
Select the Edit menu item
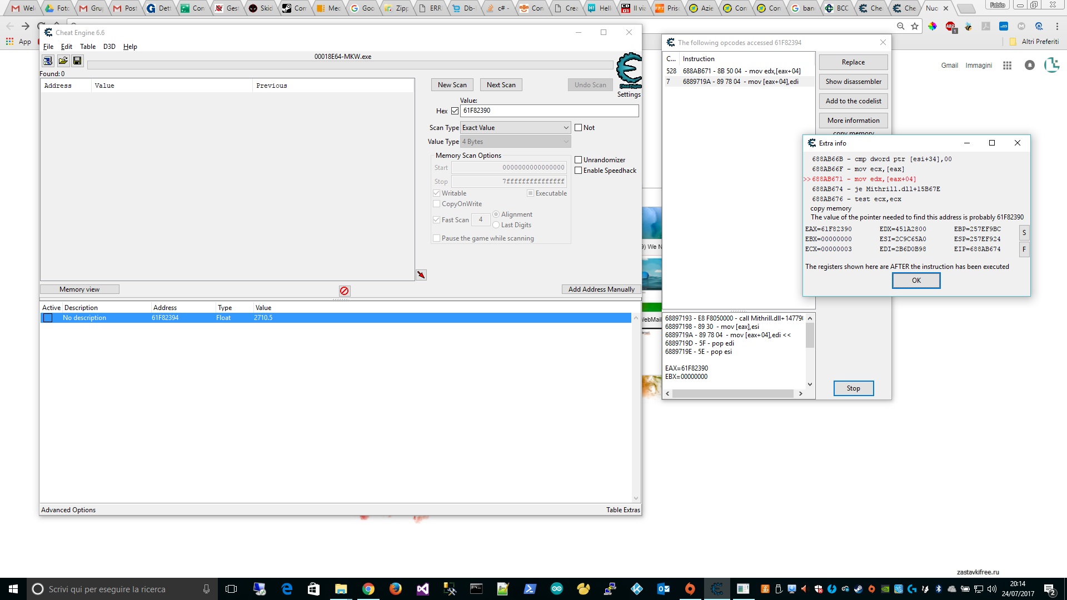66,46
